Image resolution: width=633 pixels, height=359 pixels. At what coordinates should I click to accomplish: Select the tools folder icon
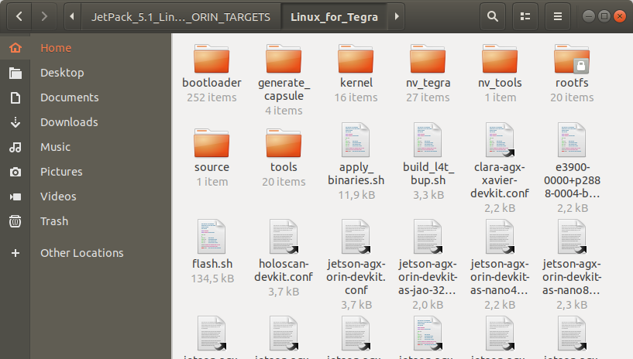284,143
